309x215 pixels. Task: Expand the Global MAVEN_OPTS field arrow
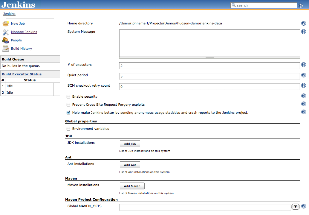point(295,207)
